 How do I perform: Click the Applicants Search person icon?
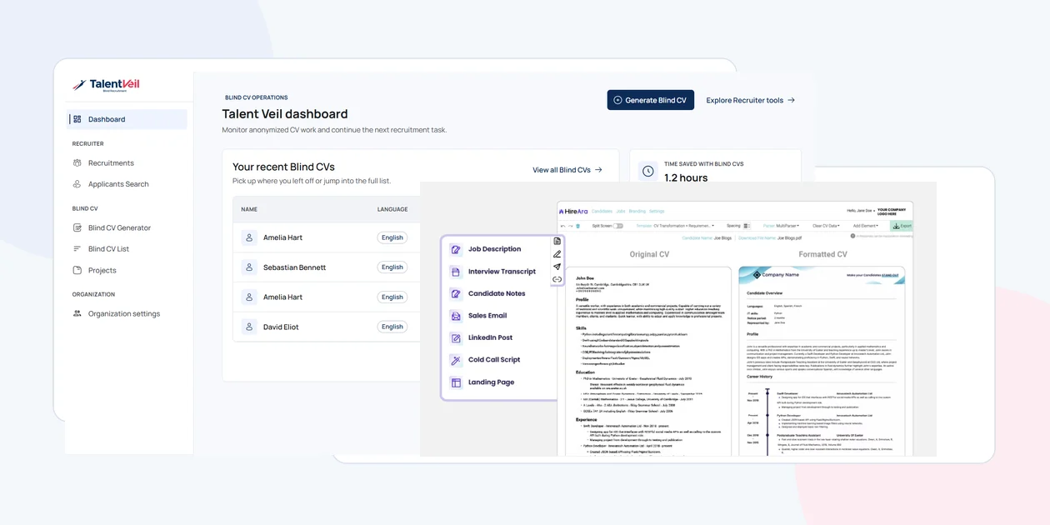click(x=77, y=184)
